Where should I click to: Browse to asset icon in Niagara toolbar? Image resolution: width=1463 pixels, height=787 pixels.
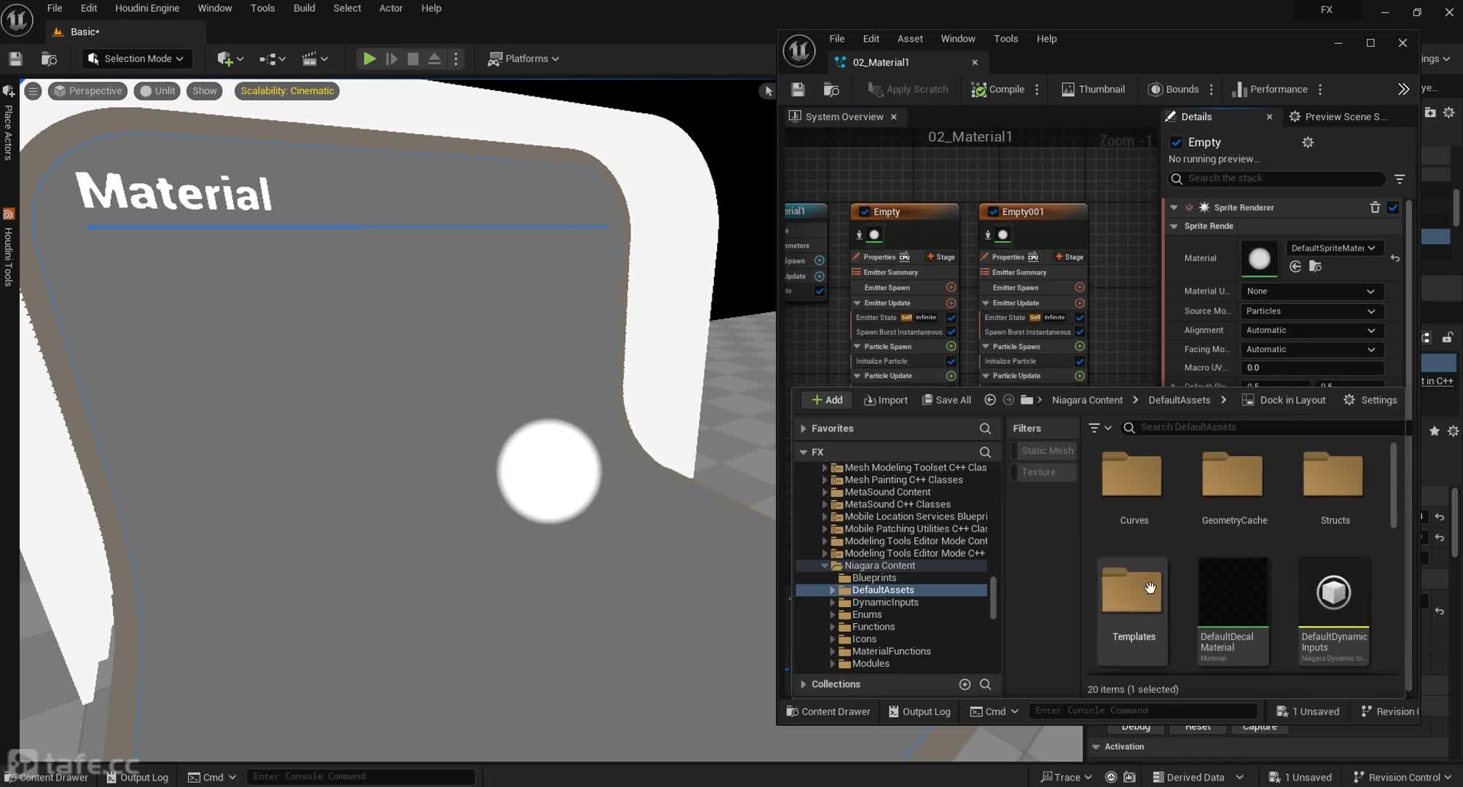pyautogui.click(x=831, y=90)
